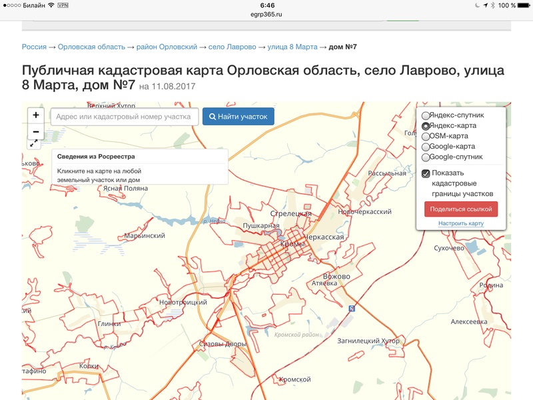Click Рассыльная label on map
533x400 pixels.
pos(387,173)
